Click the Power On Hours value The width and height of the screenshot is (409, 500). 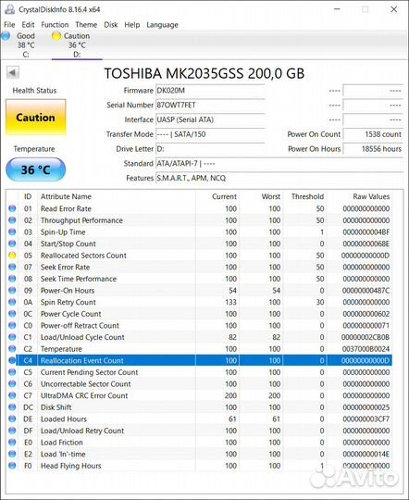[x=373, y=149]
